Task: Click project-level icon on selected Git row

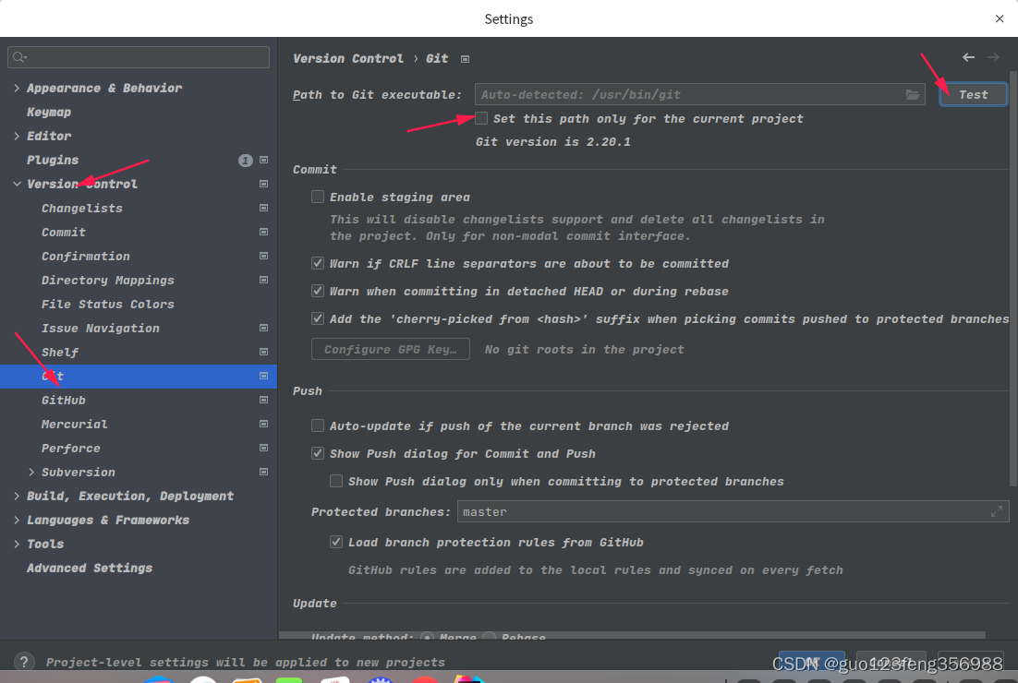Action: pos(263,376)
